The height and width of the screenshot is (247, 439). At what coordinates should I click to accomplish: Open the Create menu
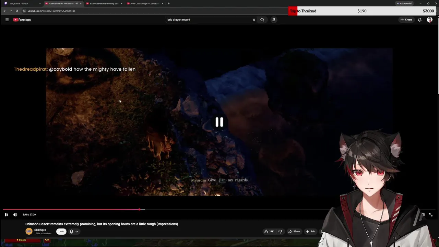406,20
